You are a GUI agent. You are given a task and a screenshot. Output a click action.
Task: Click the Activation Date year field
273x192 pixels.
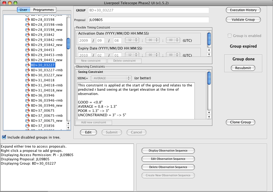[84, 40]
